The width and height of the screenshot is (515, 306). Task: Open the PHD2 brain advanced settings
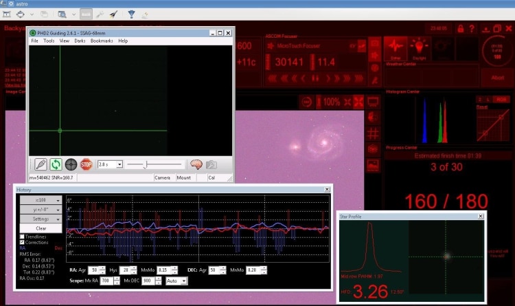[x=196, y=164]
